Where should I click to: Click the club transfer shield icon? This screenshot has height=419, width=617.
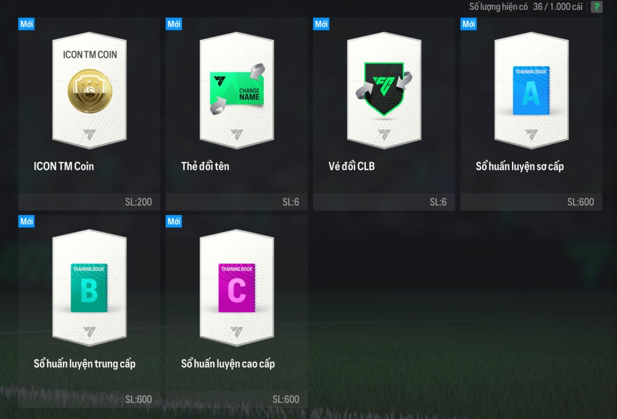pyautogui.click(x=384, y=89)
